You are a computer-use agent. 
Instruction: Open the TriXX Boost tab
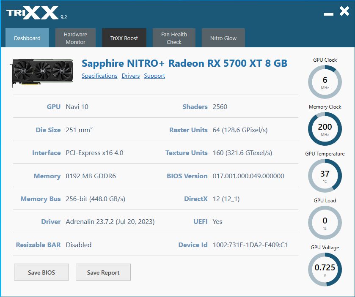(x=124, y=38)
